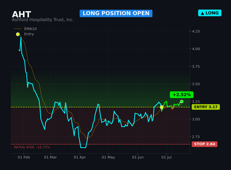Click the EMA10 legend label
The width and height of the screenshot is (231, 170).
(x=30, y=29)
